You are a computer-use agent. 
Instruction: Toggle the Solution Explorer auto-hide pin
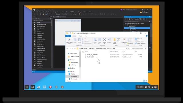click(x=149, y=17)
